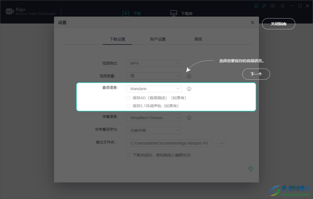
Task: Click the 音频语言 label
Action: [110, 87]
